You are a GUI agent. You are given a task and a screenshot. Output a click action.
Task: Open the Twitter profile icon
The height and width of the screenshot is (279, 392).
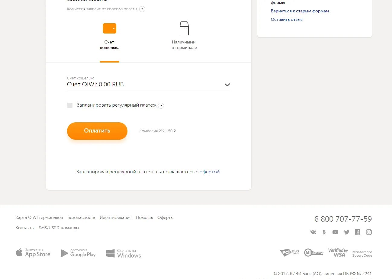click(346, 232)
